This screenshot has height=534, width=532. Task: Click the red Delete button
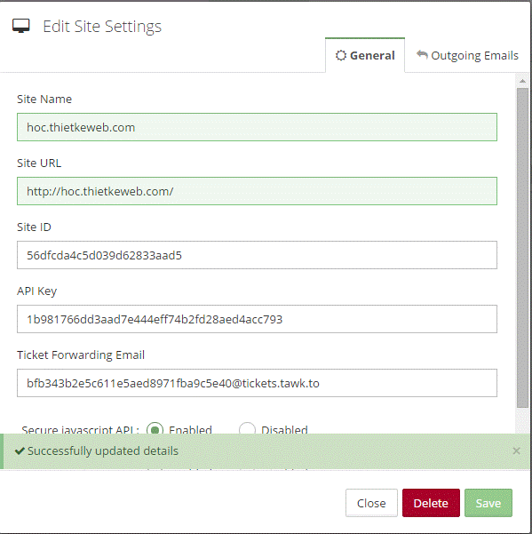pos(431,503)
